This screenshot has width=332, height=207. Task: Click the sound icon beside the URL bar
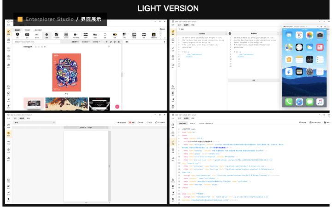click(x=107, y=42)
